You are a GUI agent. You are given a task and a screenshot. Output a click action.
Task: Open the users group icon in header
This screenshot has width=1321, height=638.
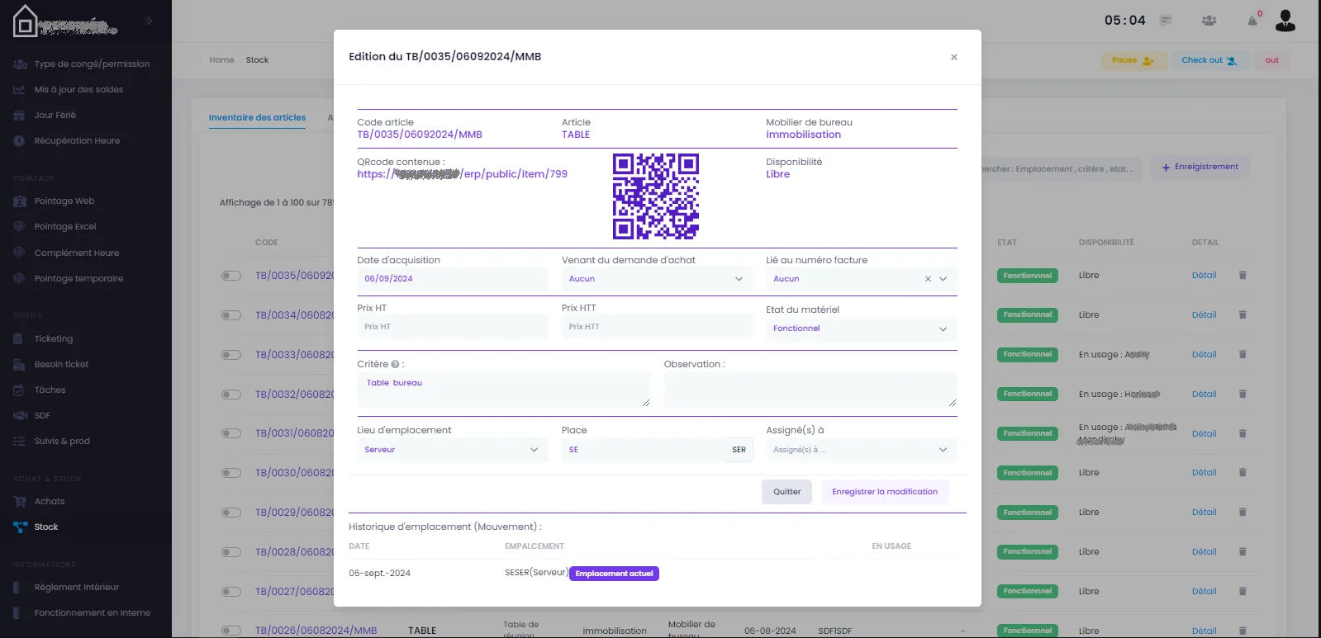(x=1209, y=21)
